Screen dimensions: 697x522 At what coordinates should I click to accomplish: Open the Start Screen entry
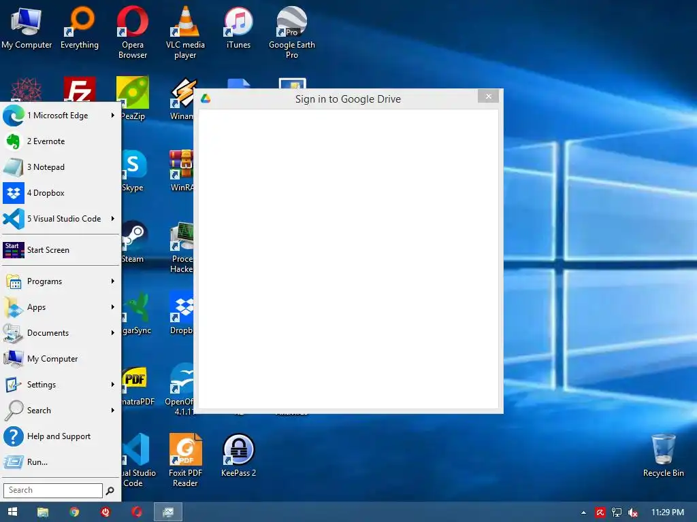61,250
